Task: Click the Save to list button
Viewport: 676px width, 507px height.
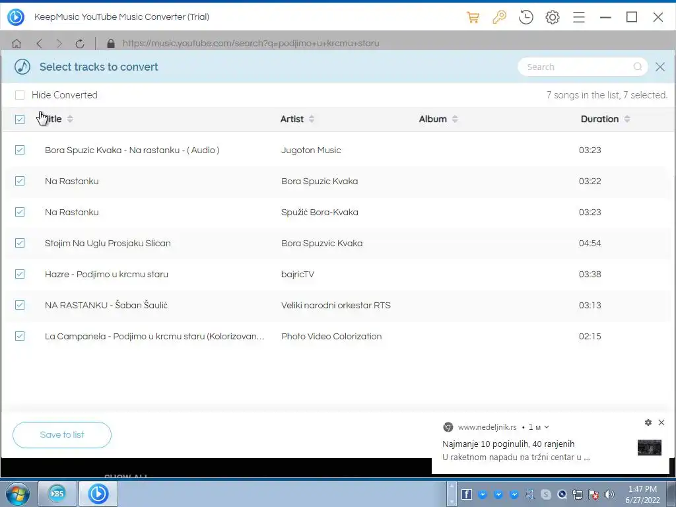Action: [62, 435]
